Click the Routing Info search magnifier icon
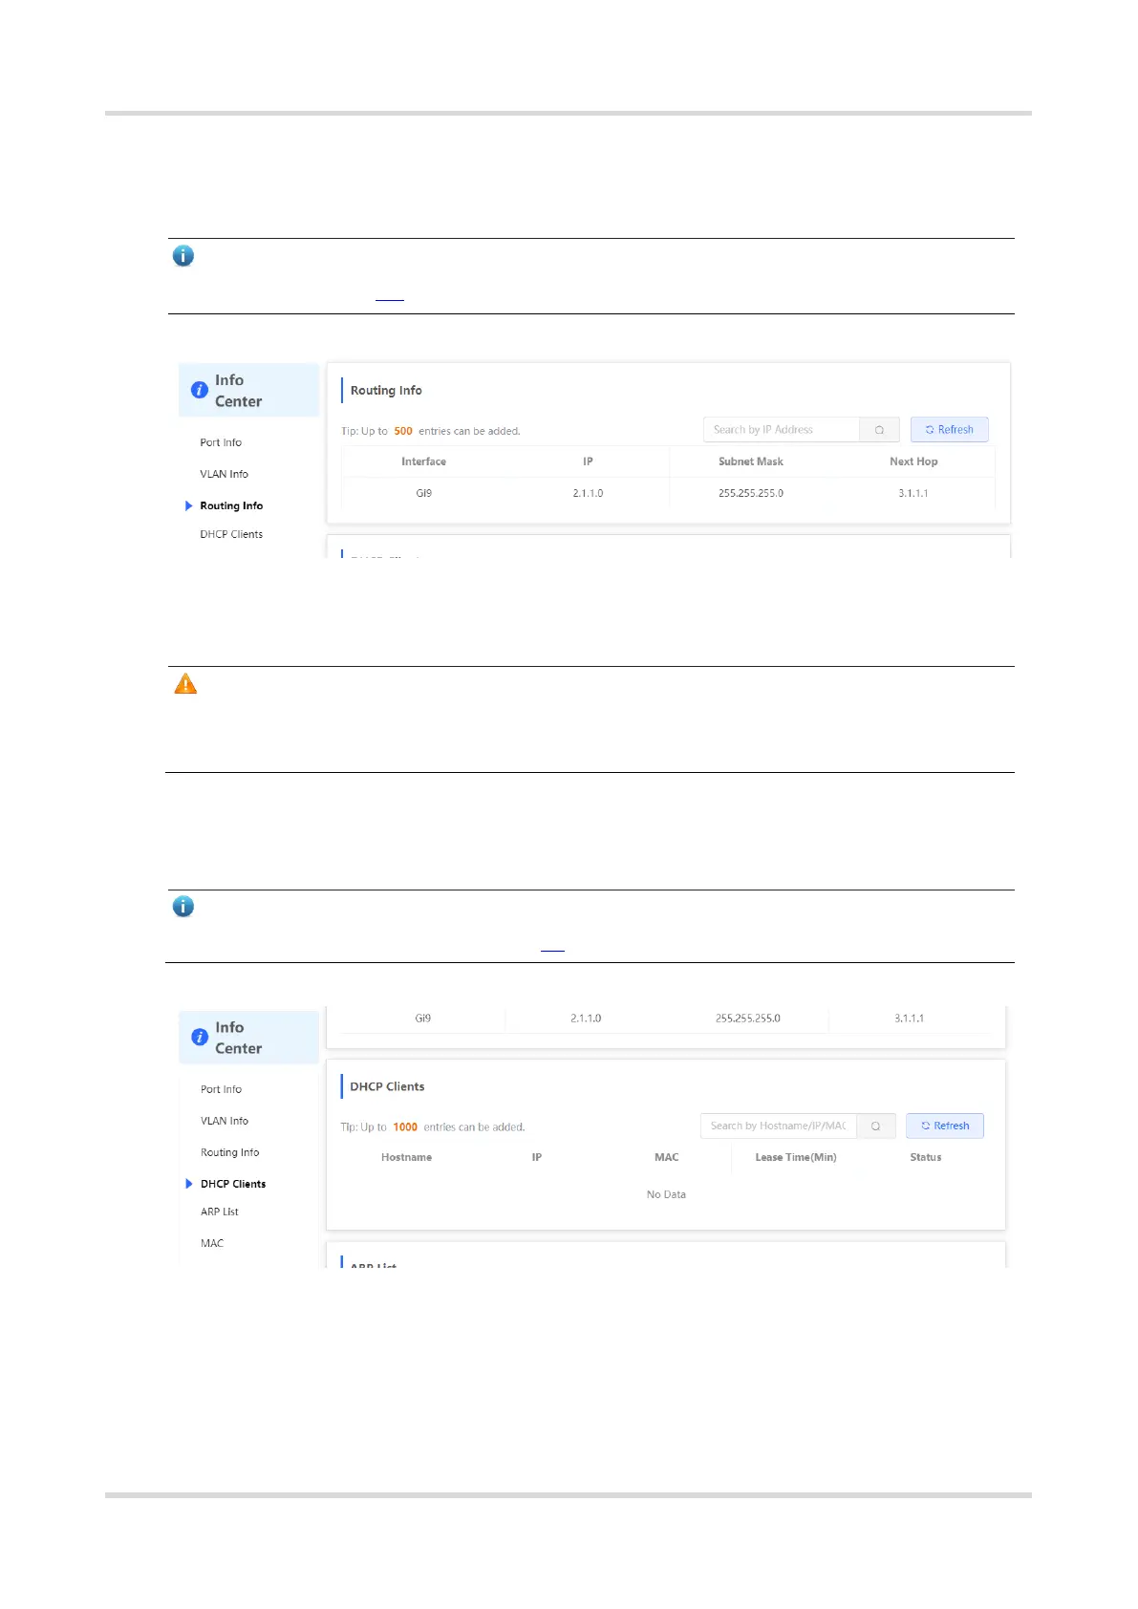 tap(879, 430)
